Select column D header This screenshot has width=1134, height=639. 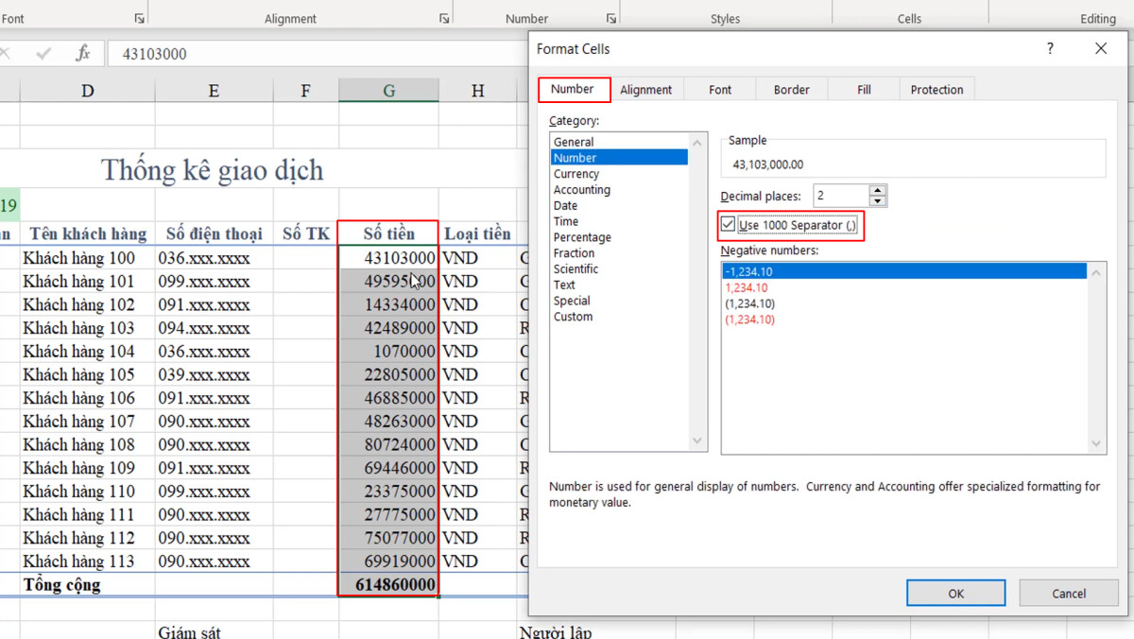pyautogui.click(x=88, y=91)
